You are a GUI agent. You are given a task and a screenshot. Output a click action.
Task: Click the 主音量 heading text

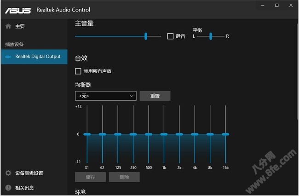pyautogui.click(x=84, y=23)
